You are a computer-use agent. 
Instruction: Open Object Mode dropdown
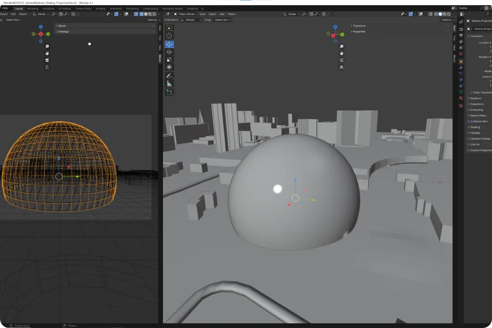click(x=185, y=14)
